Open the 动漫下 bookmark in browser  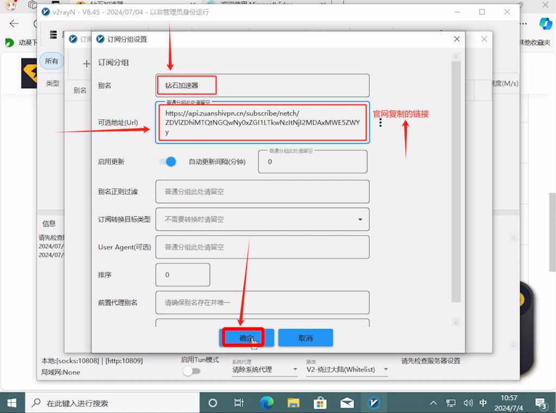[x=21, y=42]
